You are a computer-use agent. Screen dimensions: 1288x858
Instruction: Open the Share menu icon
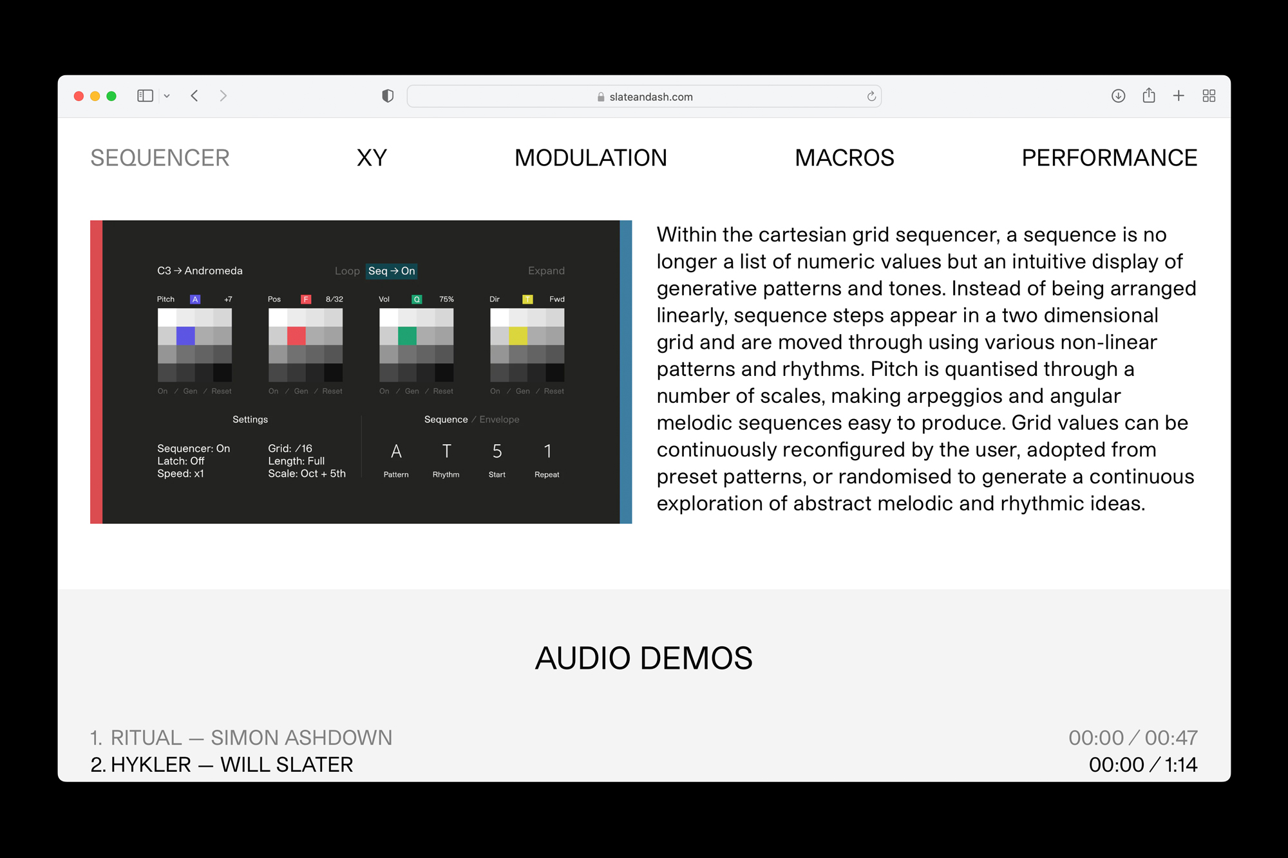(1148, 96)
